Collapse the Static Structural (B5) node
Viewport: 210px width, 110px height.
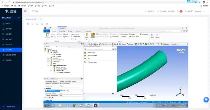pos(48,65)
